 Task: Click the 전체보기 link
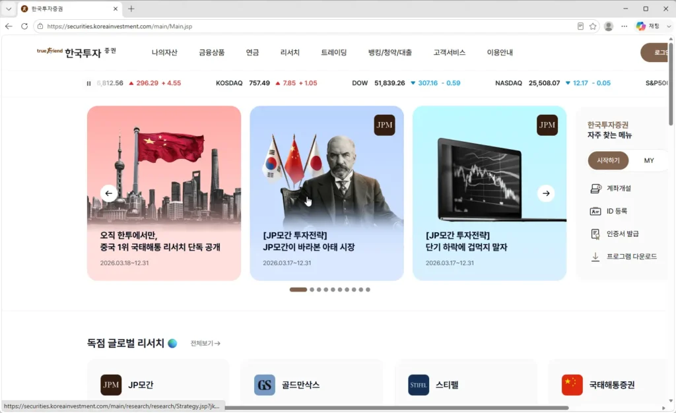(205, 343)
